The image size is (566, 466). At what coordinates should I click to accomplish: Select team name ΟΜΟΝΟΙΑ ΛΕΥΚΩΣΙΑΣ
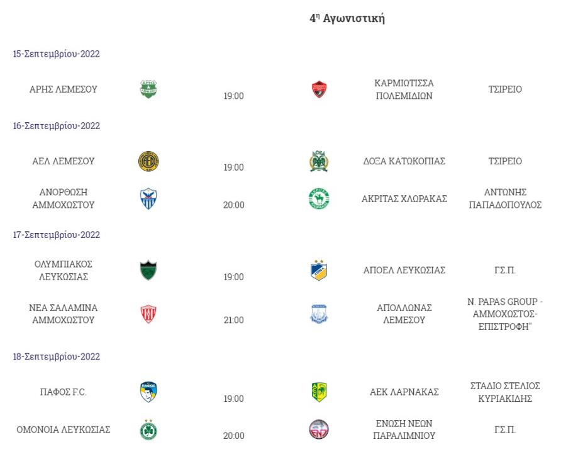63,429
